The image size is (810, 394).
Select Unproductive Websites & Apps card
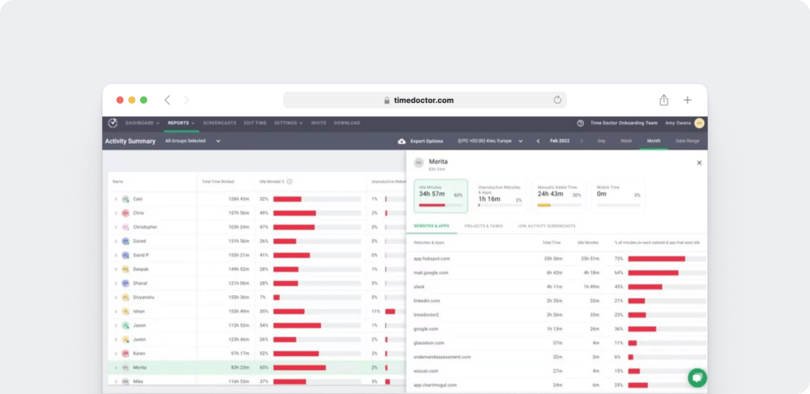[500, 196]
